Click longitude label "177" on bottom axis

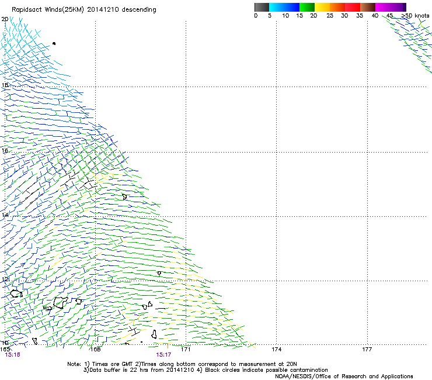coord(367,349)
